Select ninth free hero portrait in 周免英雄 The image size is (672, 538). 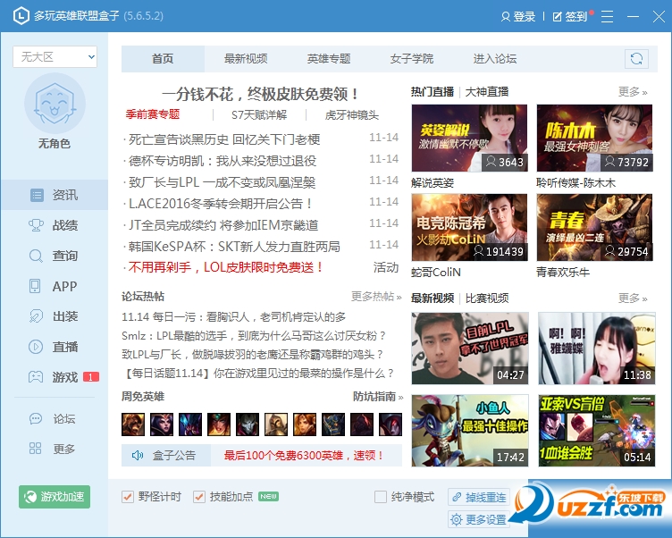pyautogui.click(x=362, y=425)
